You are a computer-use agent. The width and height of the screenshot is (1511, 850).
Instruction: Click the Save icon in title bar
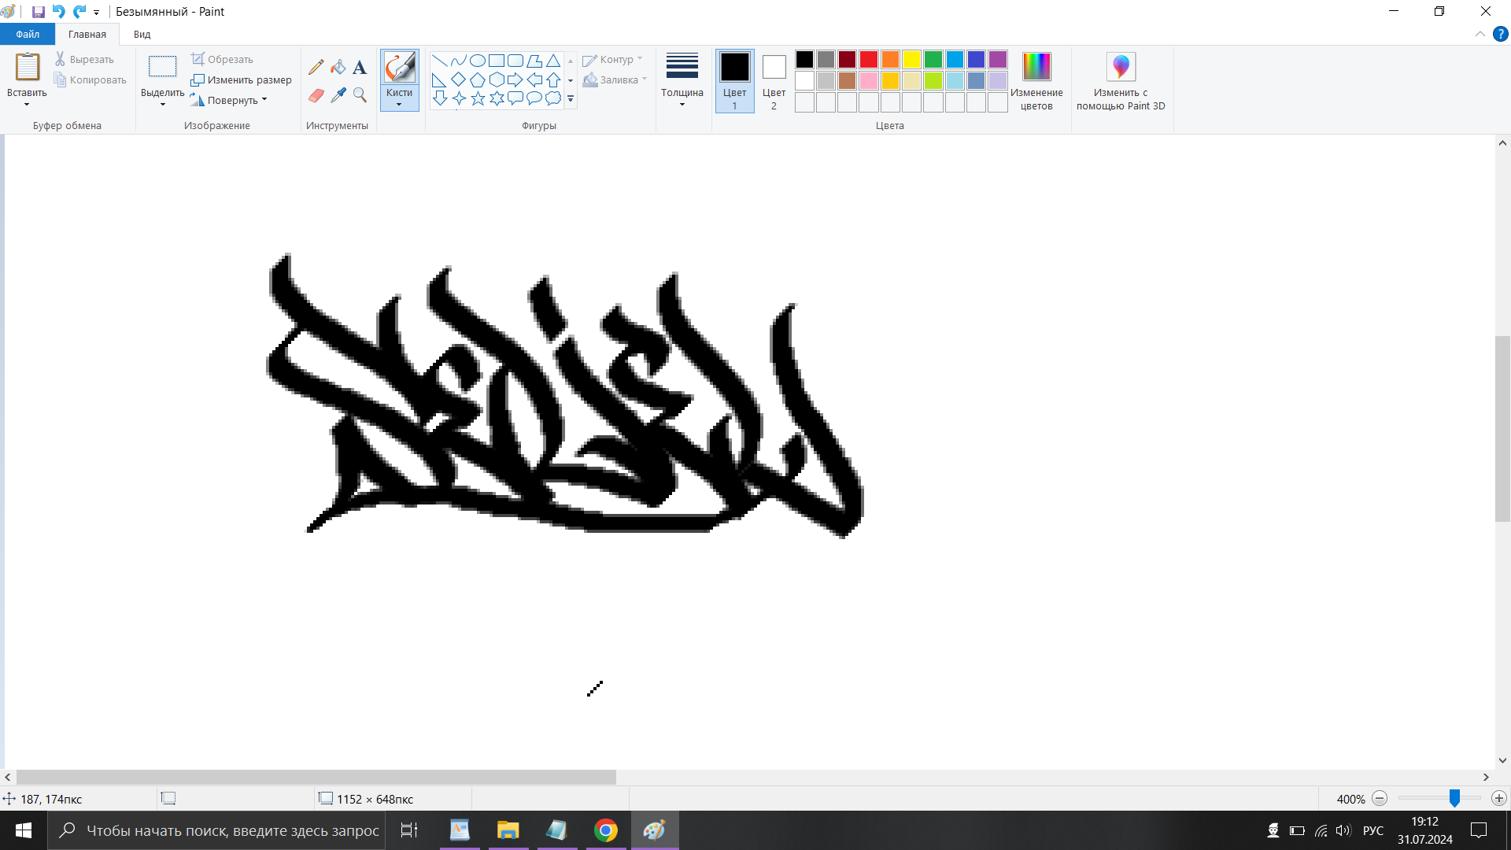[38, 12]
